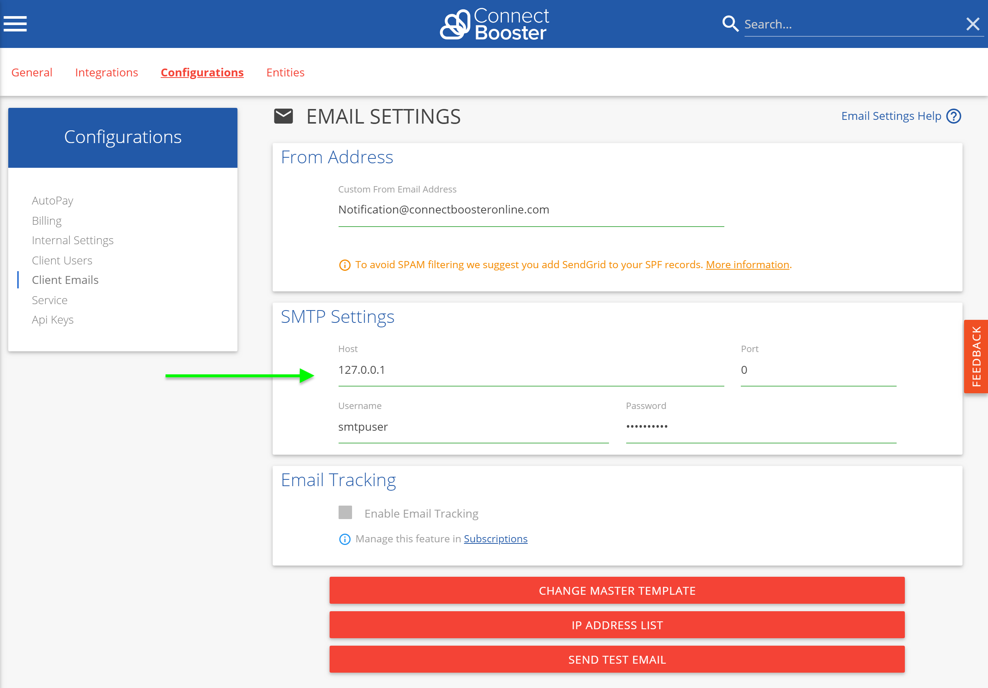Open the hamburger navigation menu
This screenshot has height=688, width=988.
(15, 24)
